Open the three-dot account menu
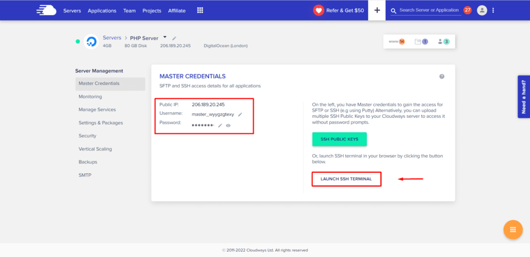 (493, 10)
